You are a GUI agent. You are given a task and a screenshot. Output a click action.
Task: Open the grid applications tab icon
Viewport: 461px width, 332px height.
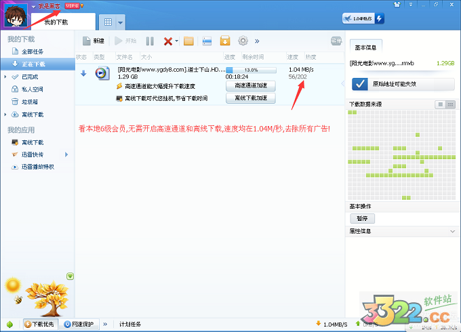tap(108, 22)
